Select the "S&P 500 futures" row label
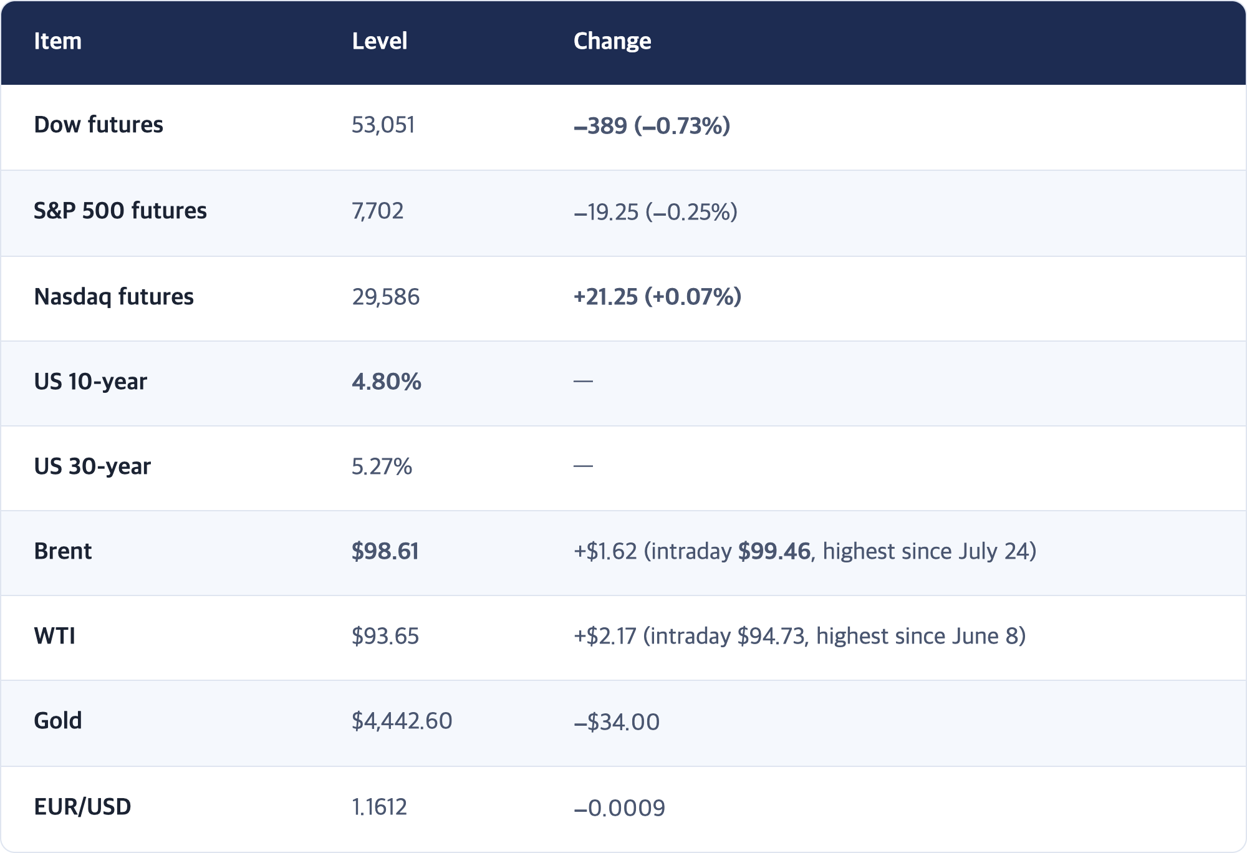Viewport: 1247px width, 853px height. [120, 211]
